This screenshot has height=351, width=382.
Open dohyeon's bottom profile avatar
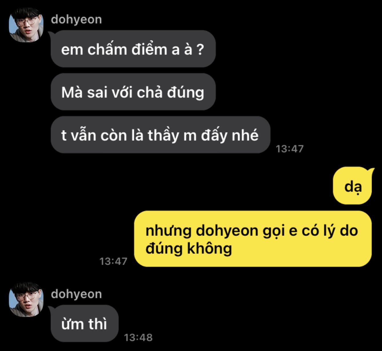[x=26, y=300]
